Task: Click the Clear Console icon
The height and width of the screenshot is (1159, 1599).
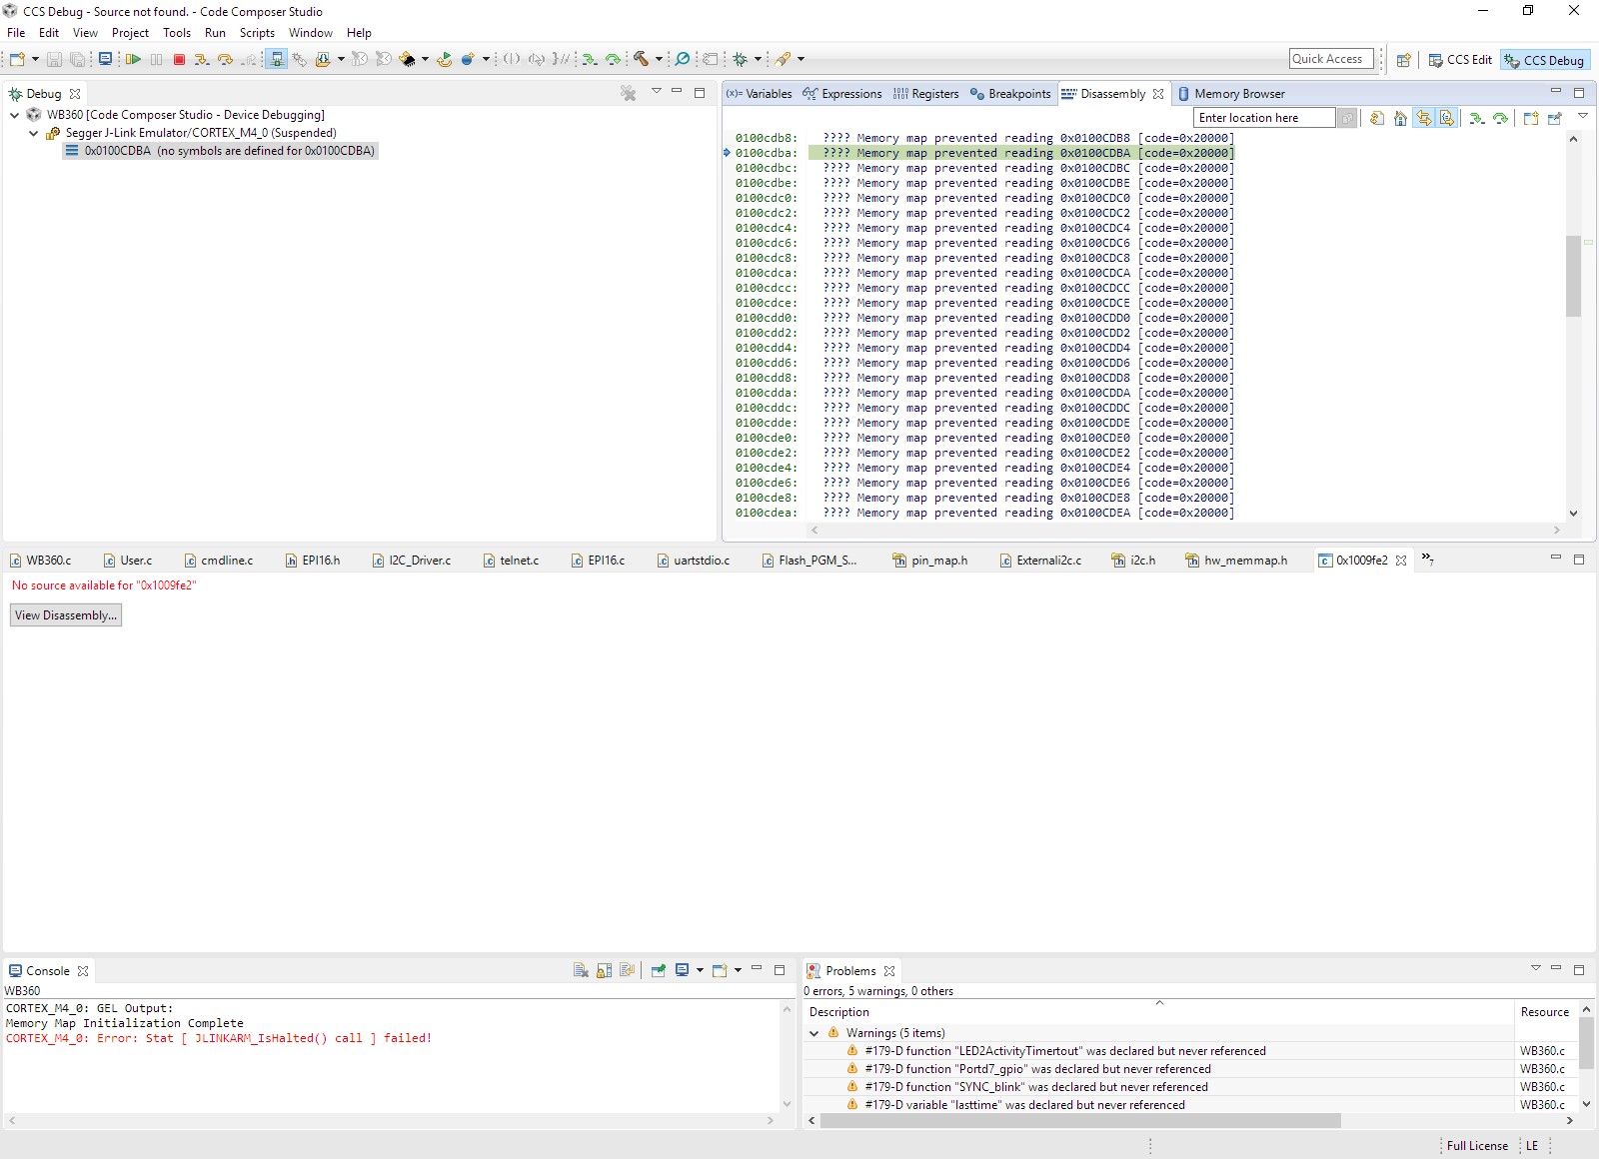Action: pyautogui.click(x=581, y=970)
